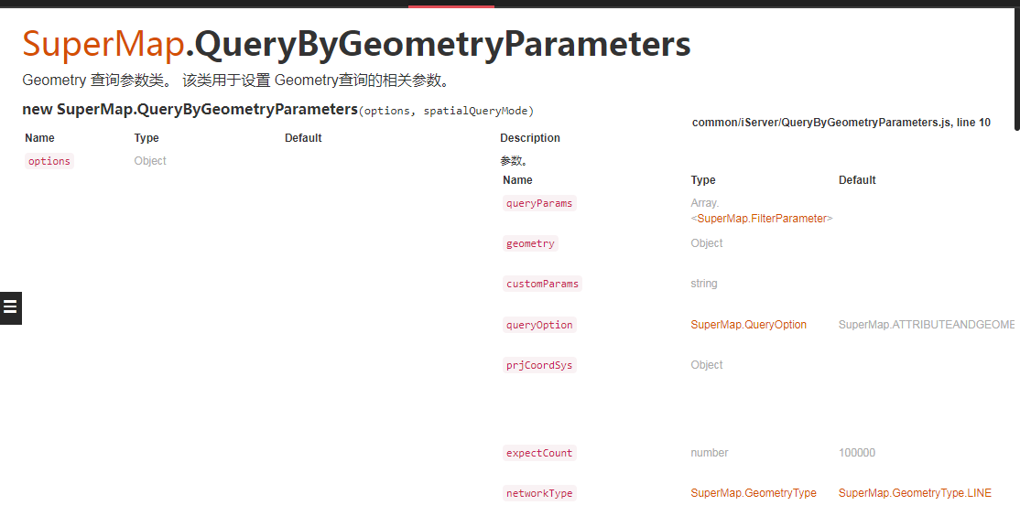Select the queryParams parameter name
Image resolution: width=1020 pixels, height=516 pixels.
[x=539, y=203]
